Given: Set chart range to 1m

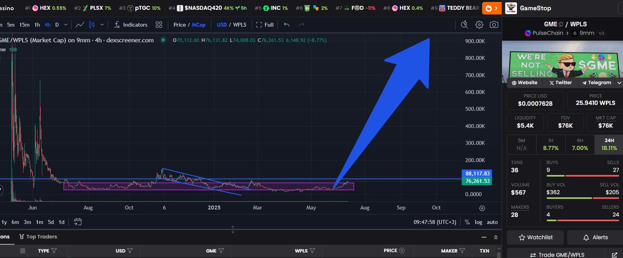Looking at the screenshot, I should [x=39, y=222].
